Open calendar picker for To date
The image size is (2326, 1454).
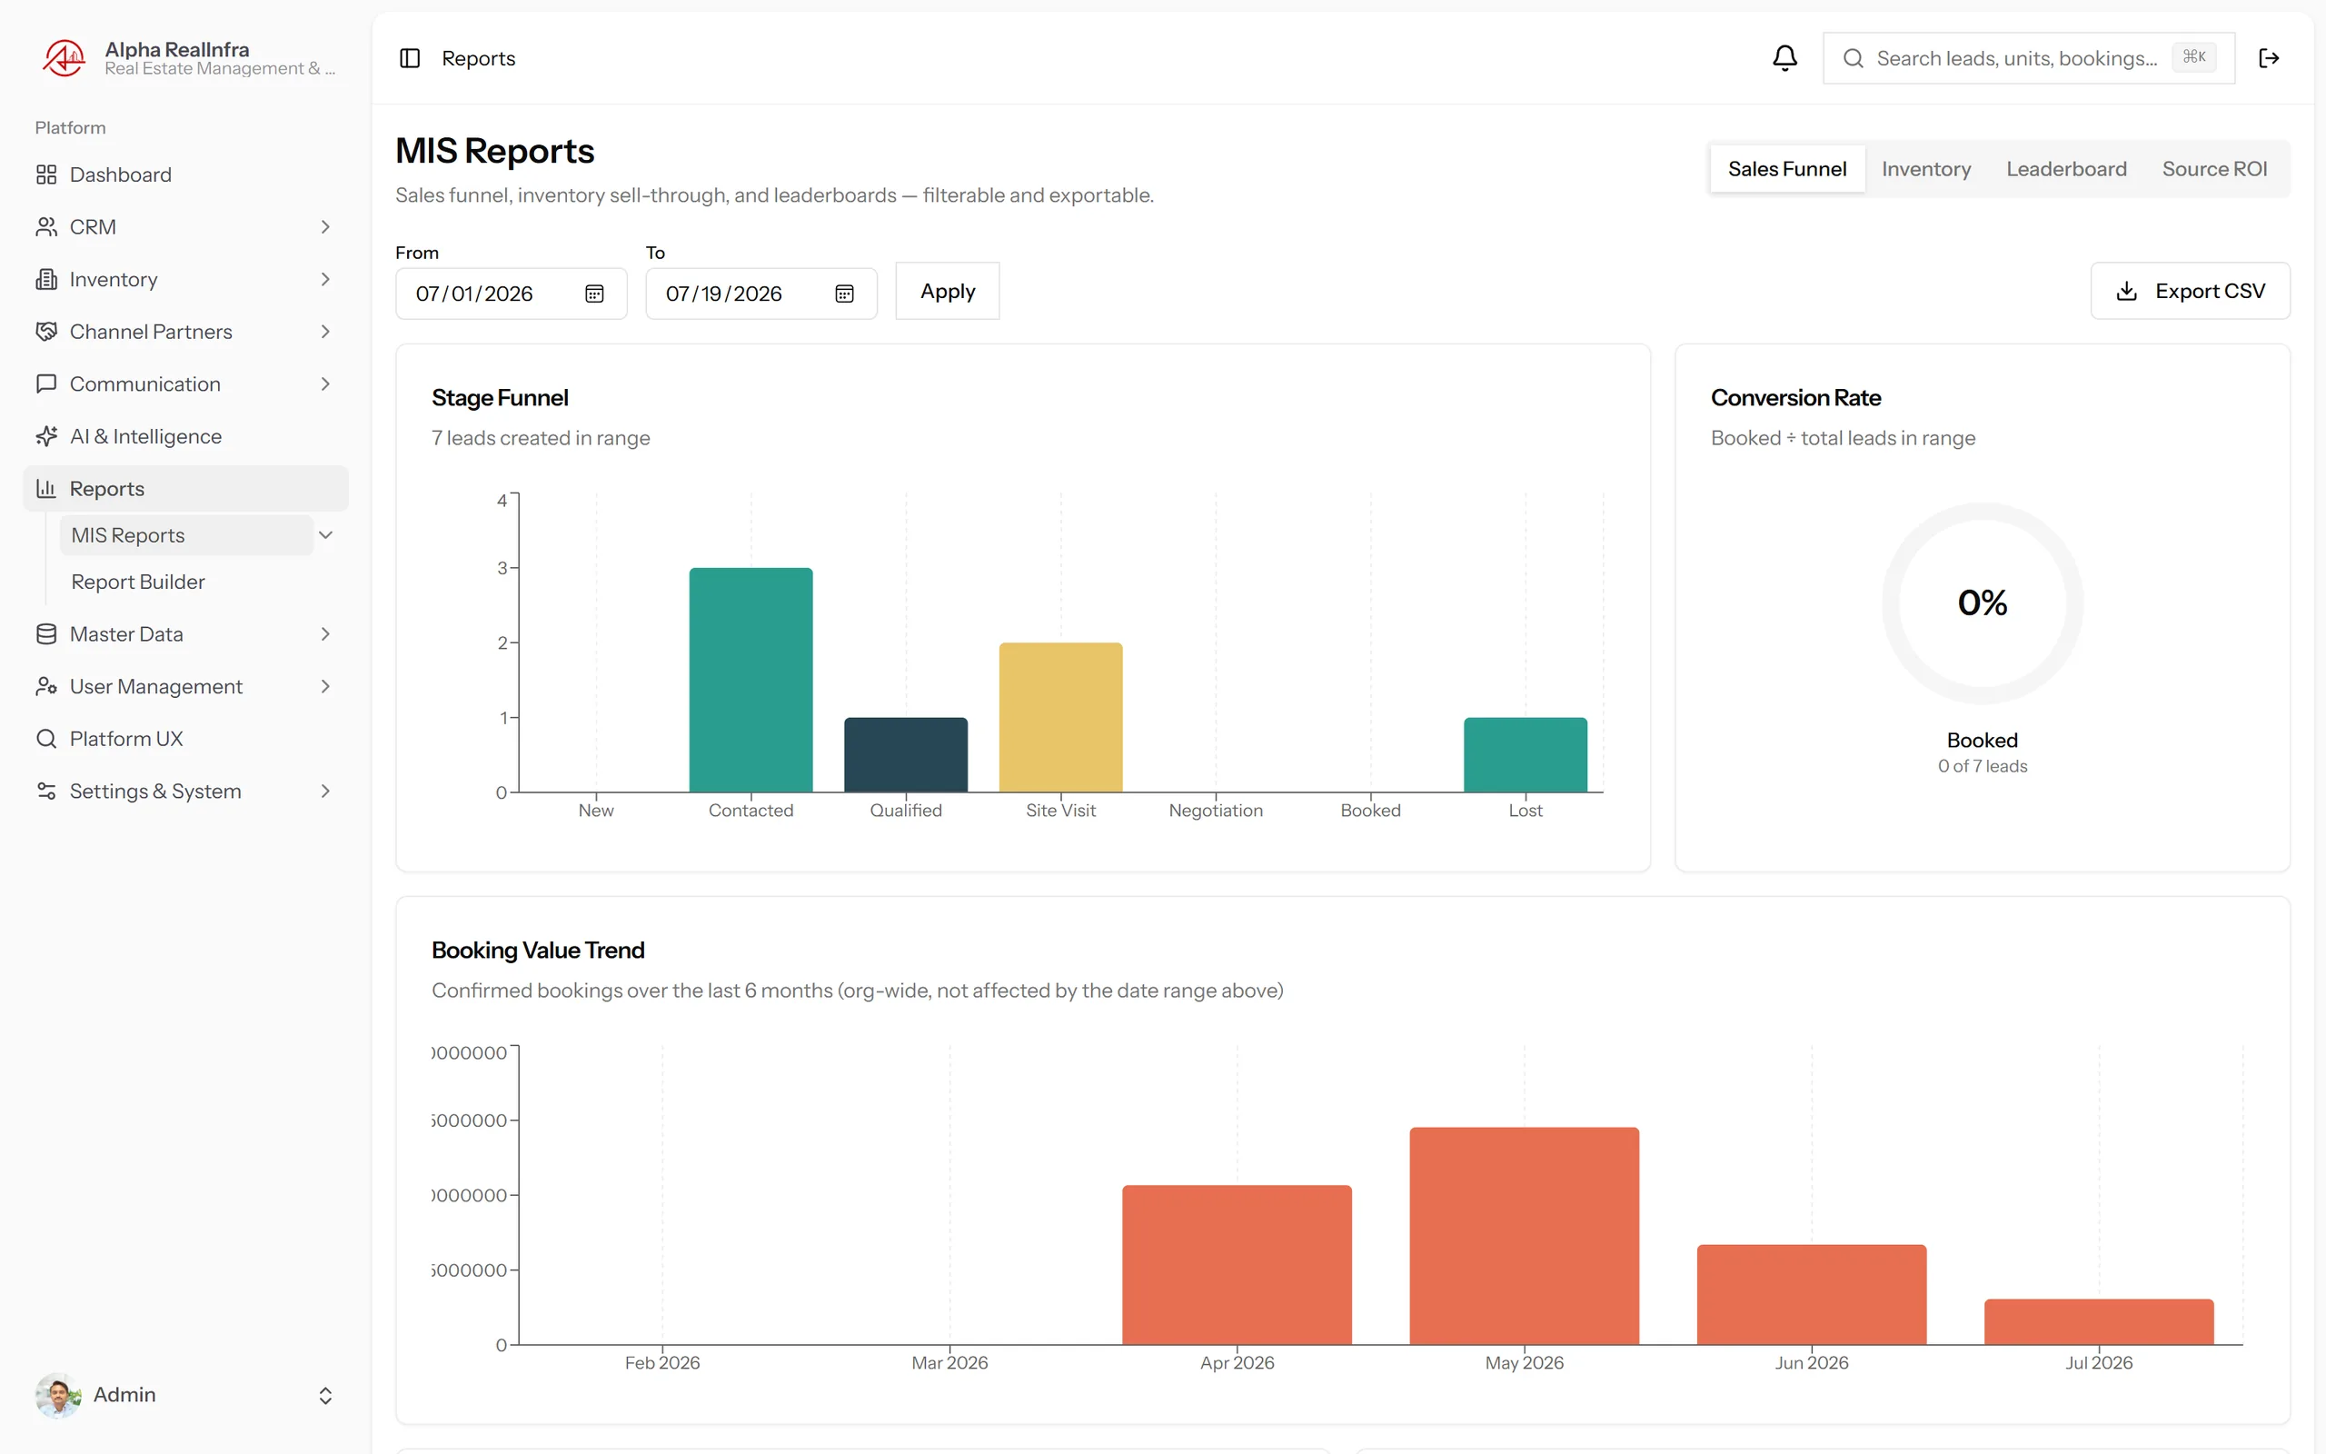pyautogui.click(x=844, y=294)
